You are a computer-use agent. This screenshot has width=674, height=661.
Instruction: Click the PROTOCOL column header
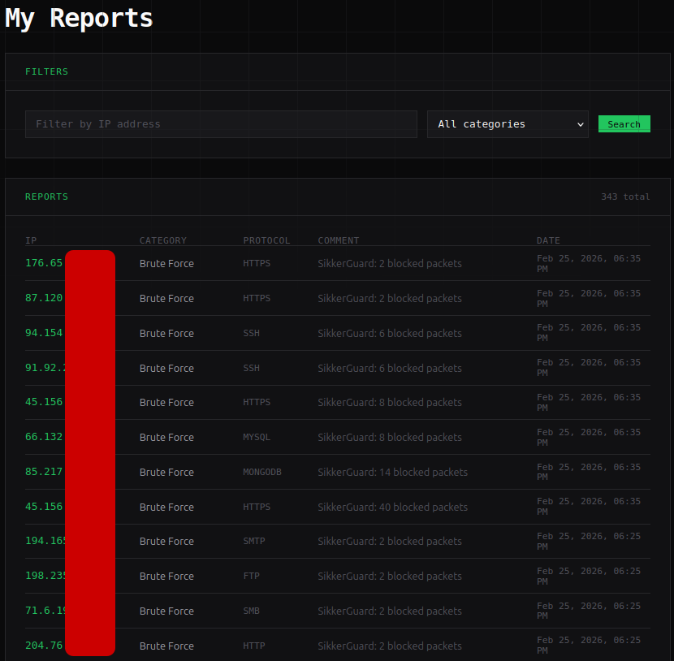(266, 240)
